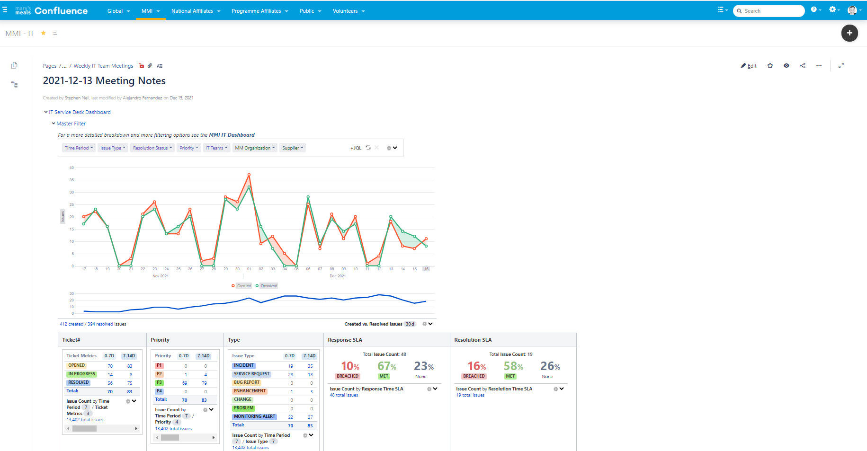This screenshot has height=451, width=867.
Task: Open the Resolution Status filter dropdown
Action: [x=152, y=148]
